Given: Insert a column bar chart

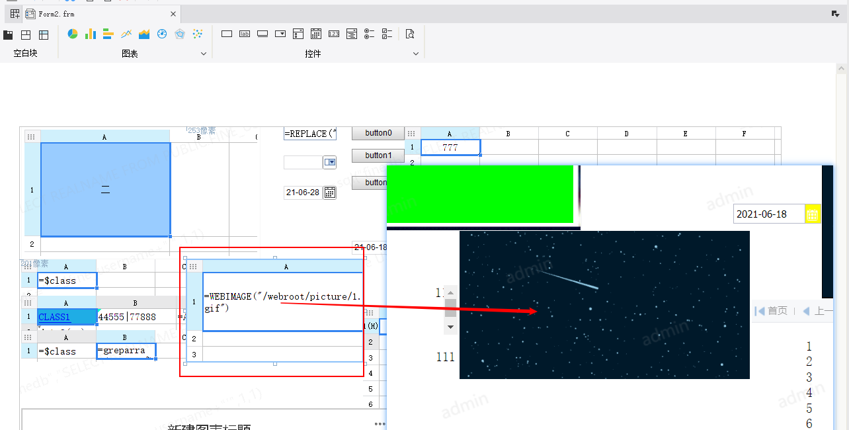Looking at the screenshot, I should 91,34.
